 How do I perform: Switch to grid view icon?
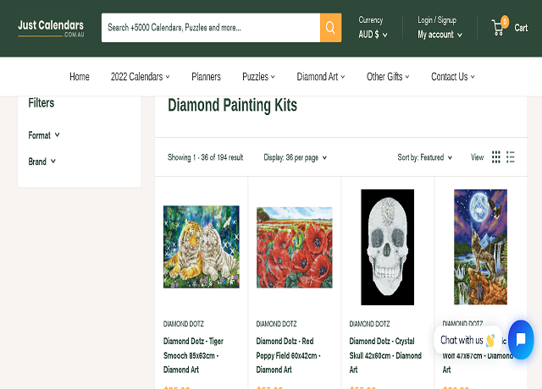coord(496,157)
